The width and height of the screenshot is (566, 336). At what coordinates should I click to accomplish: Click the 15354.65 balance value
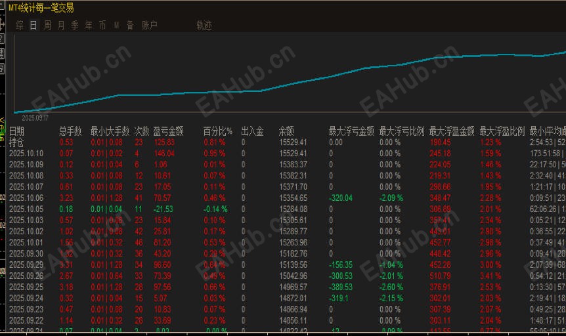click(293, 198)
